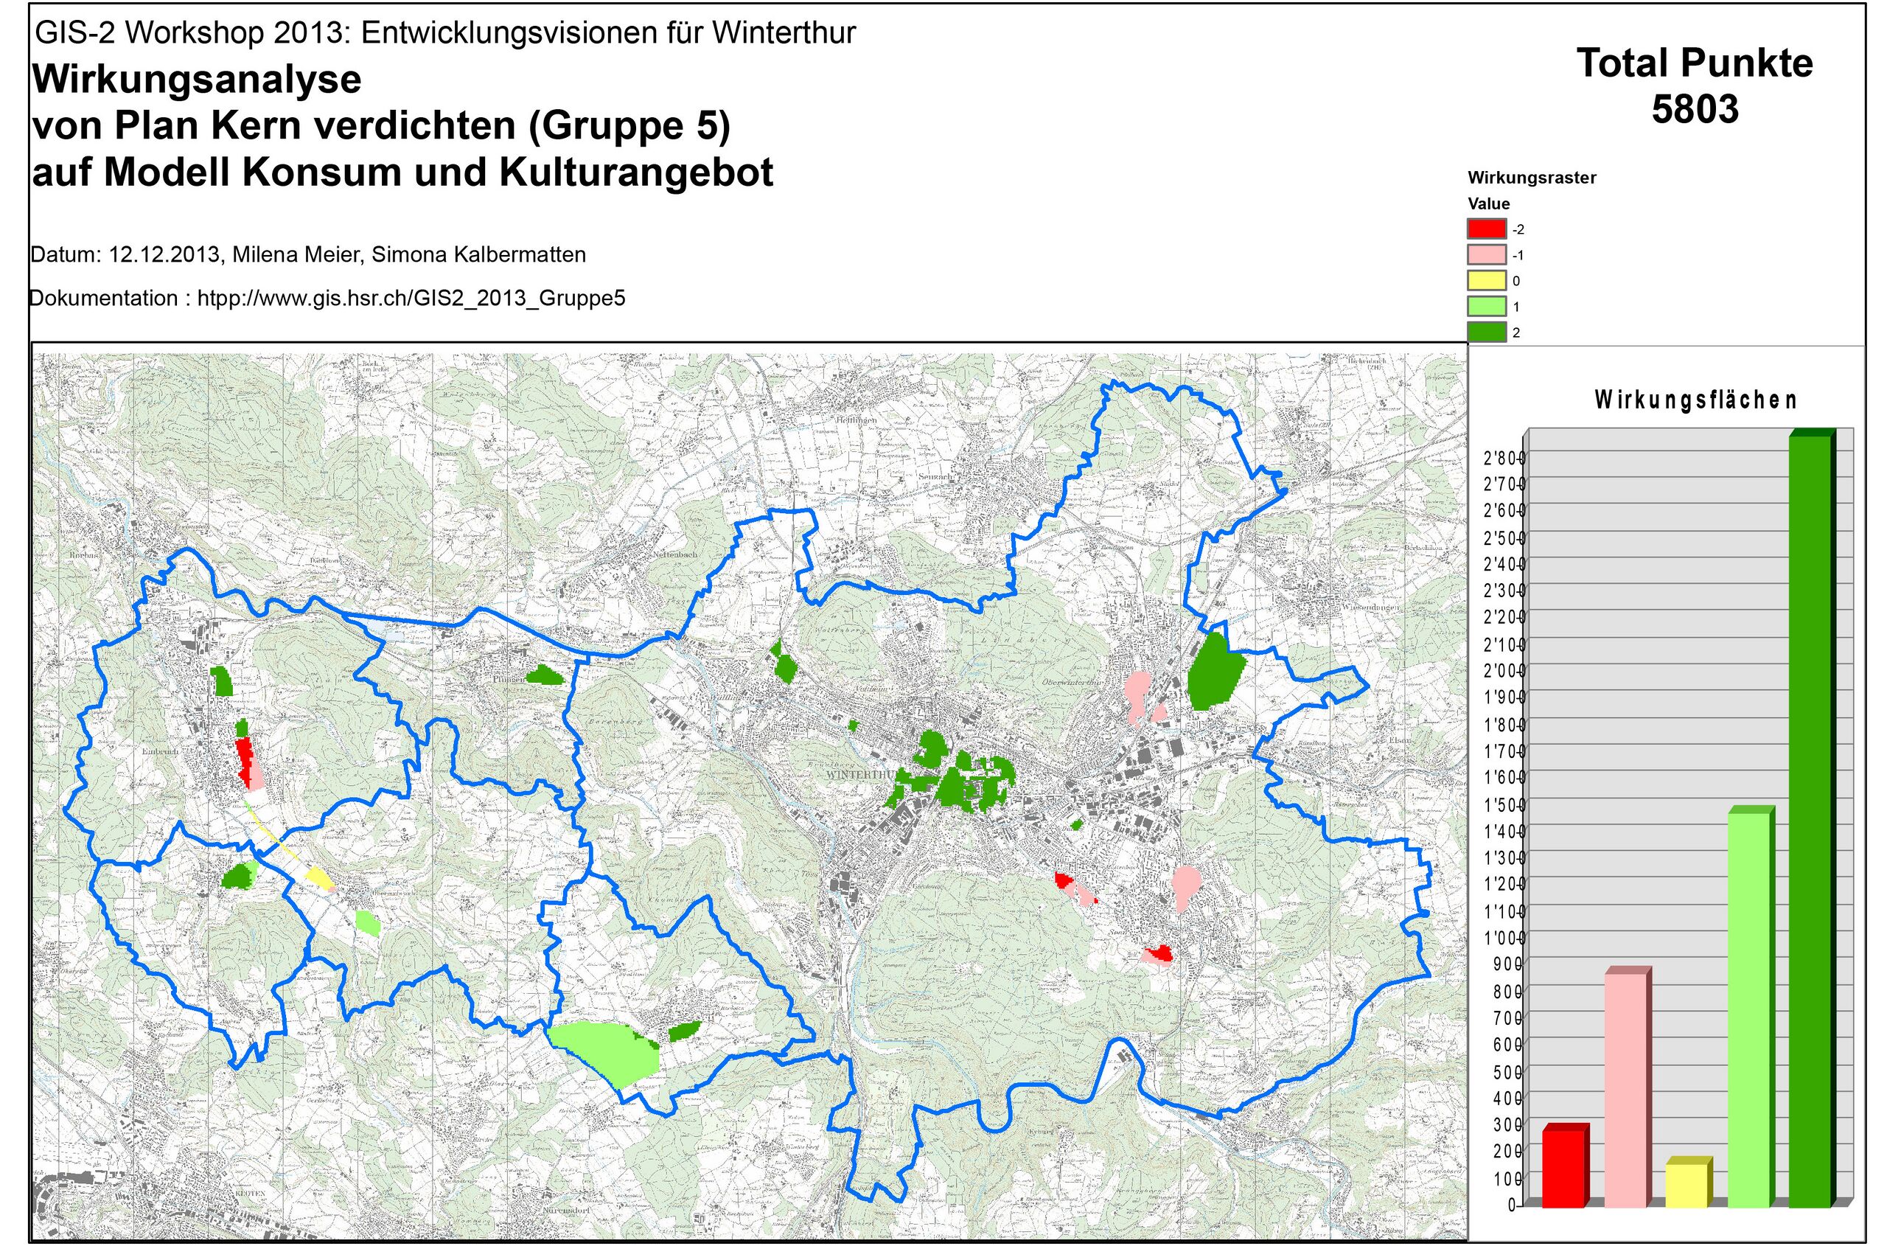1887x1246 pixels.
Task: Click the red -2 legend swatch
Action: click(x=1486, y=229)
